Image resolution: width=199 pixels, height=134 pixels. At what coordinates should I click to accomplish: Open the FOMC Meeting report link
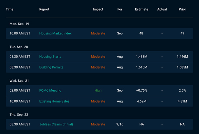click(50, 90)
